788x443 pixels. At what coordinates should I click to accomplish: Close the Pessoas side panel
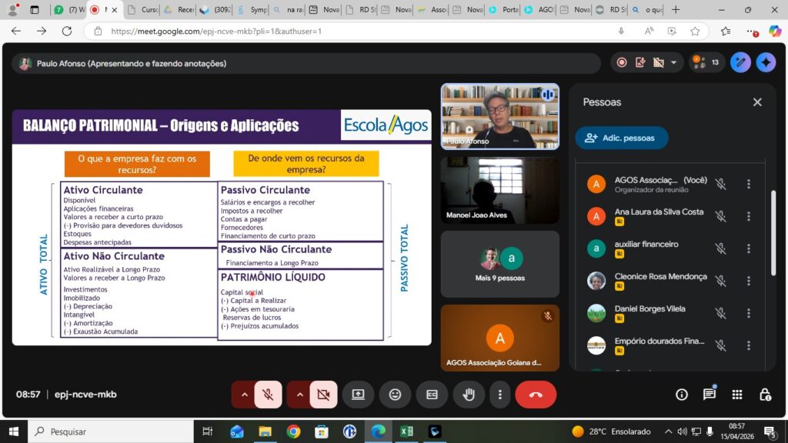tap(756, 102)
